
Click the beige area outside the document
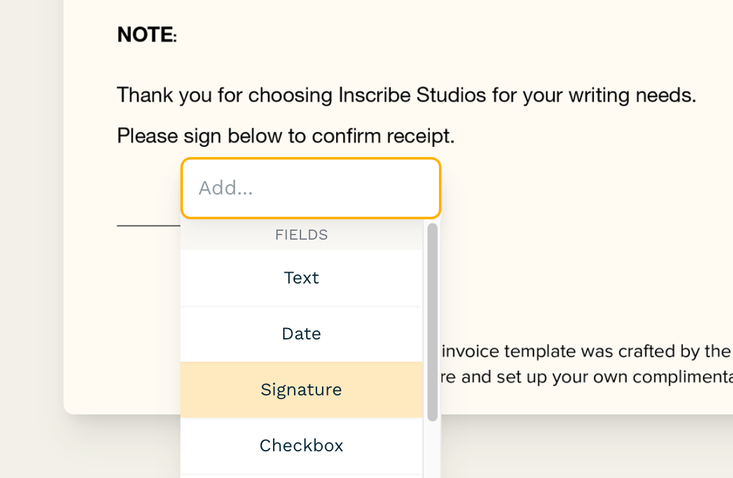tap(29, 254)
